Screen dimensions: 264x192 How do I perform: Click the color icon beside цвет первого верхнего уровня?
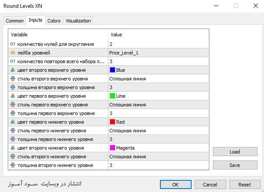[13, 96]
